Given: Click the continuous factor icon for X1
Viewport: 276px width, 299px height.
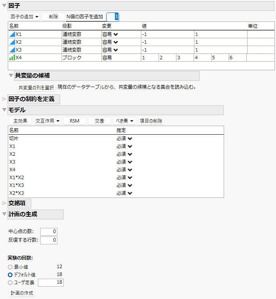Looking at the screenshot, I should (x=12, y=34).
